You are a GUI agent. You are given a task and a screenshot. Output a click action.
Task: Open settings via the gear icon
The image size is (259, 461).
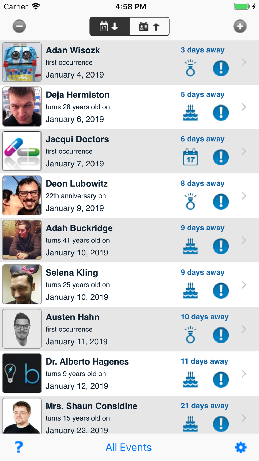241,447
